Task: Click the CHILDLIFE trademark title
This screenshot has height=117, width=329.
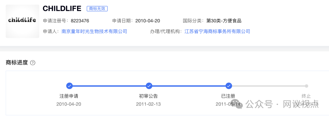Action: coord(62,8)
